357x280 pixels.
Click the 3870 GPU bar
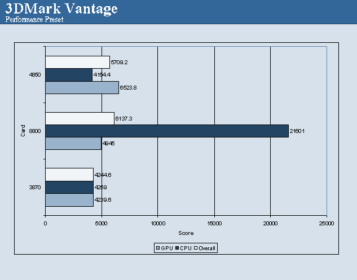pos(69,200)
